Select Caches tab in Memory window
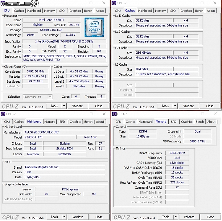Viewport: 222px width, 221px height. tap(130, 122)
